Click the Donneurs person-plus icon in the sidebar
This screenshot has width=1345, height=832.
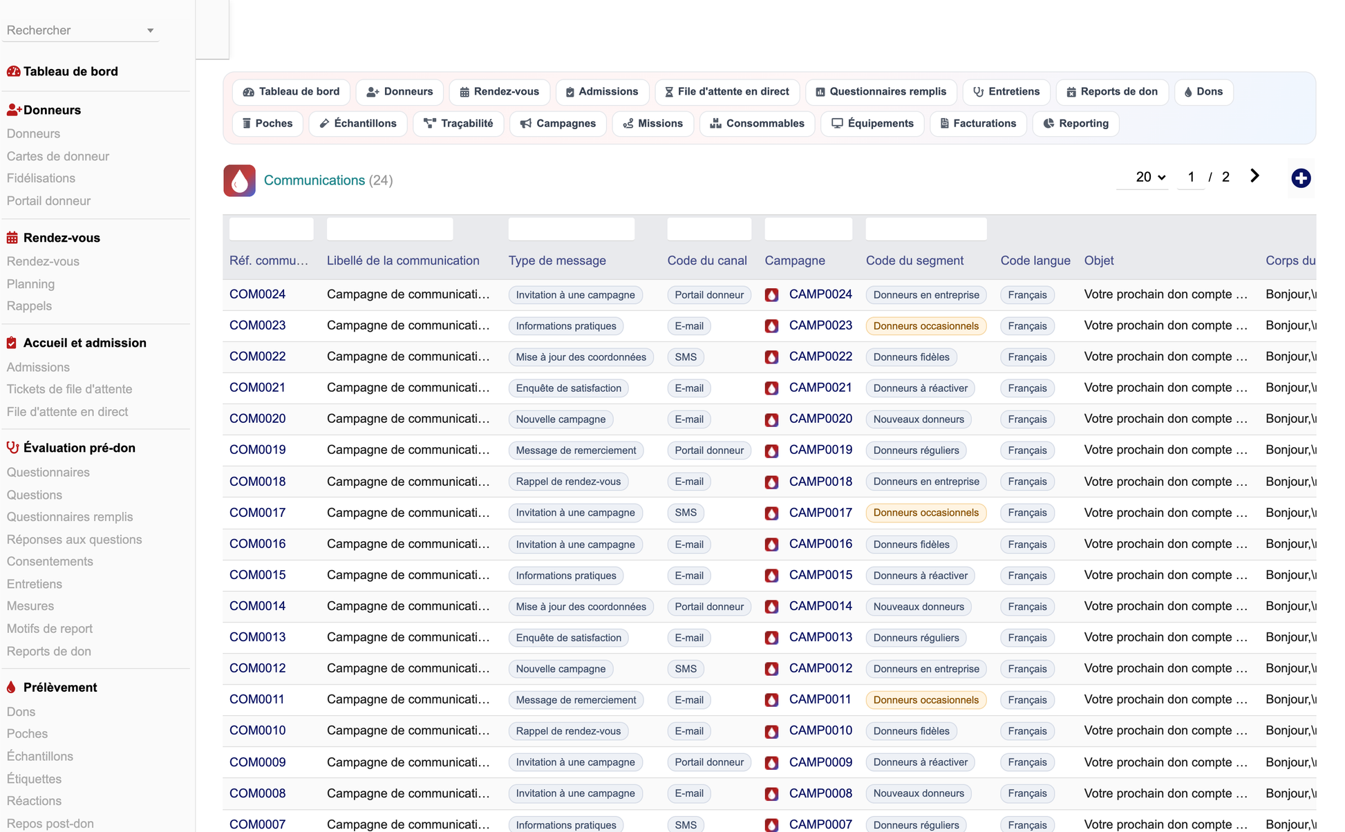click(14, 110)
